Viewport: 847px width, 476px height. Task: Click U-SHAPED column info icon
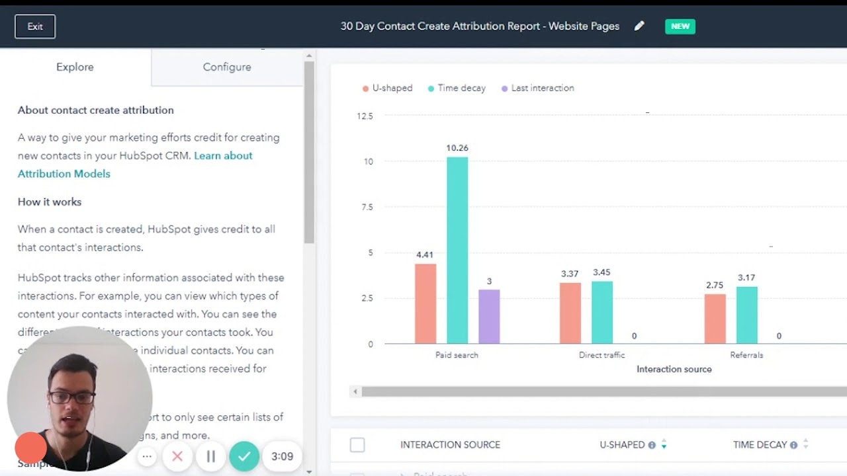652,445
